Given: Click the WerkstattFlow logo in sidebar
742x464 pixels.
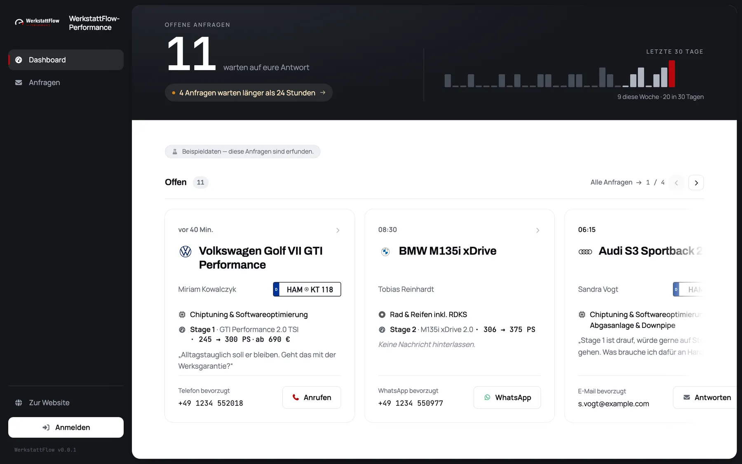Looking at the screenshot, I should tap(37, 22).
